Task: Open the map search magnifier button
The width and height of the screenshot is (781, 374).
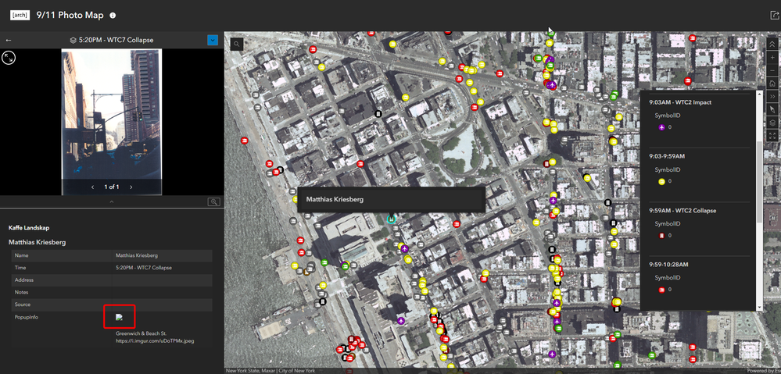Action: [237, 45]
